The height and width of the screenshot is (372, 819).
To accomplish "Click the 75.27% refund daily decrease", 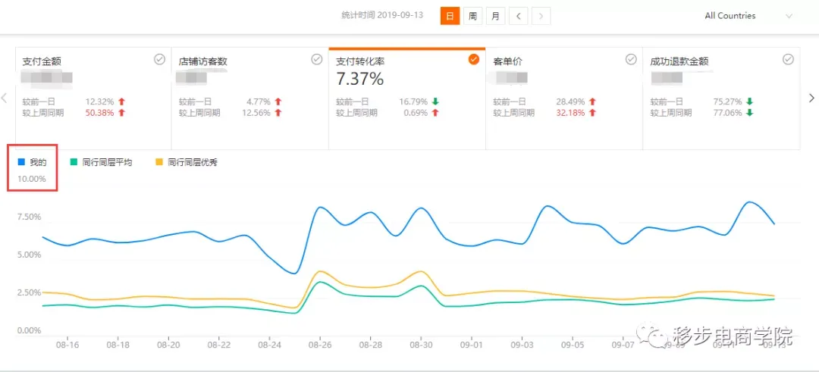I will 727,102.
